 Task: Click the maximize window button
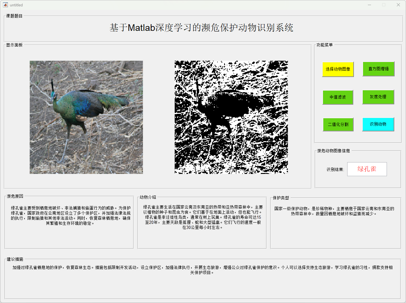(384, 5)
